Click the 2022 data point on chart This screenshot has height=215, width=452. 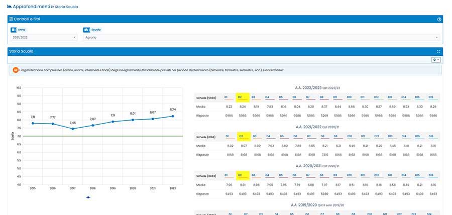click(173, 116)
